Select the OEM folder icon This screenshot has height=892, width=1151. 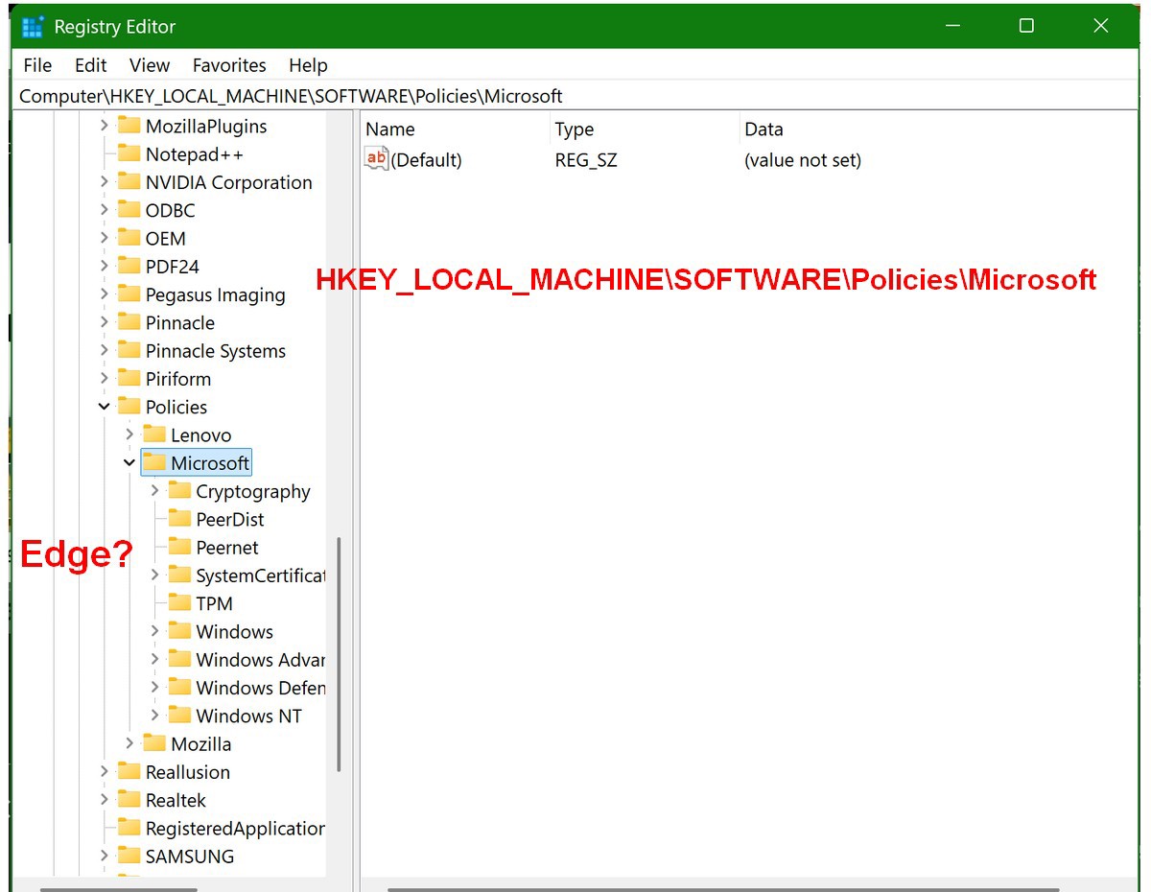click(129, 238)
